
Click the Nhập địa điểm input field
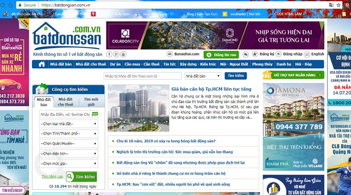click(x=69, y=114)
